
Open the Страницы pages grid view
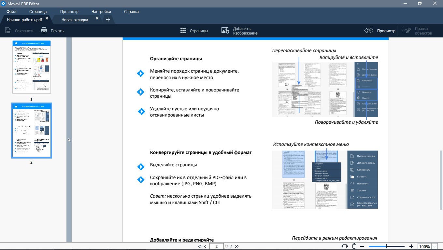point(183,31)
